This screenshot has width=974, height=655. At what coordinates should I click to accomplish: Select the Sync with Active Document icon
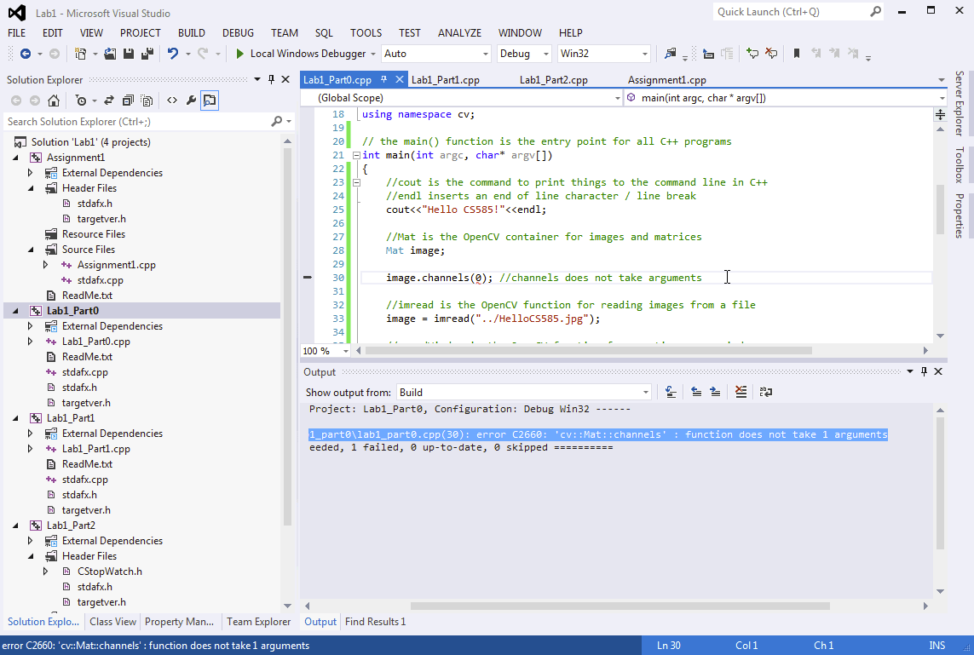(108, 100)
